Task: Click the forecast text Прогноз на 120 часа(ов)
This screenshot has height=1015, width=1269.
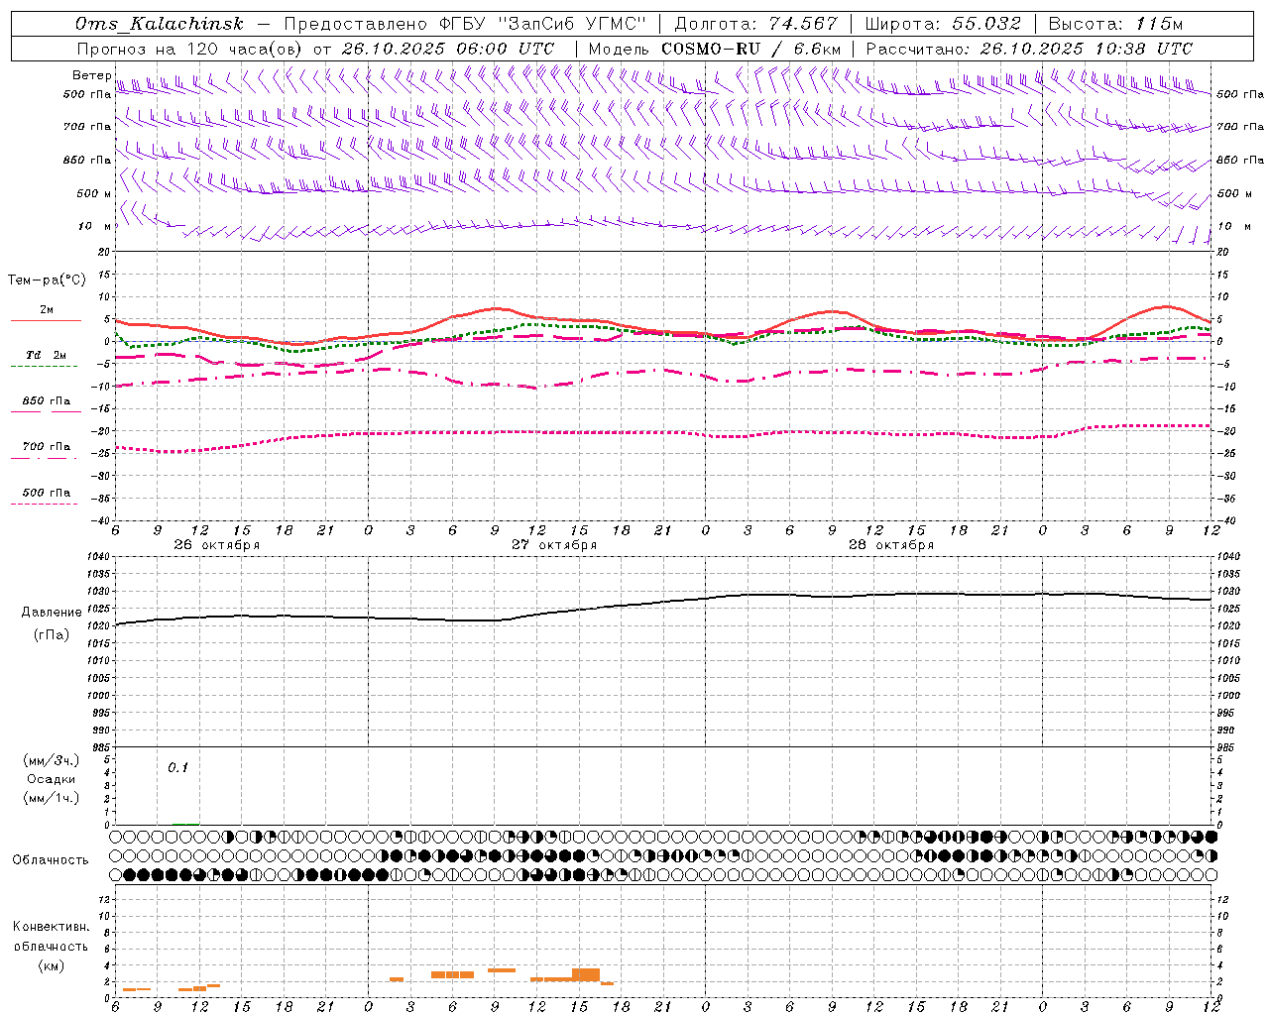Action: 190,49
